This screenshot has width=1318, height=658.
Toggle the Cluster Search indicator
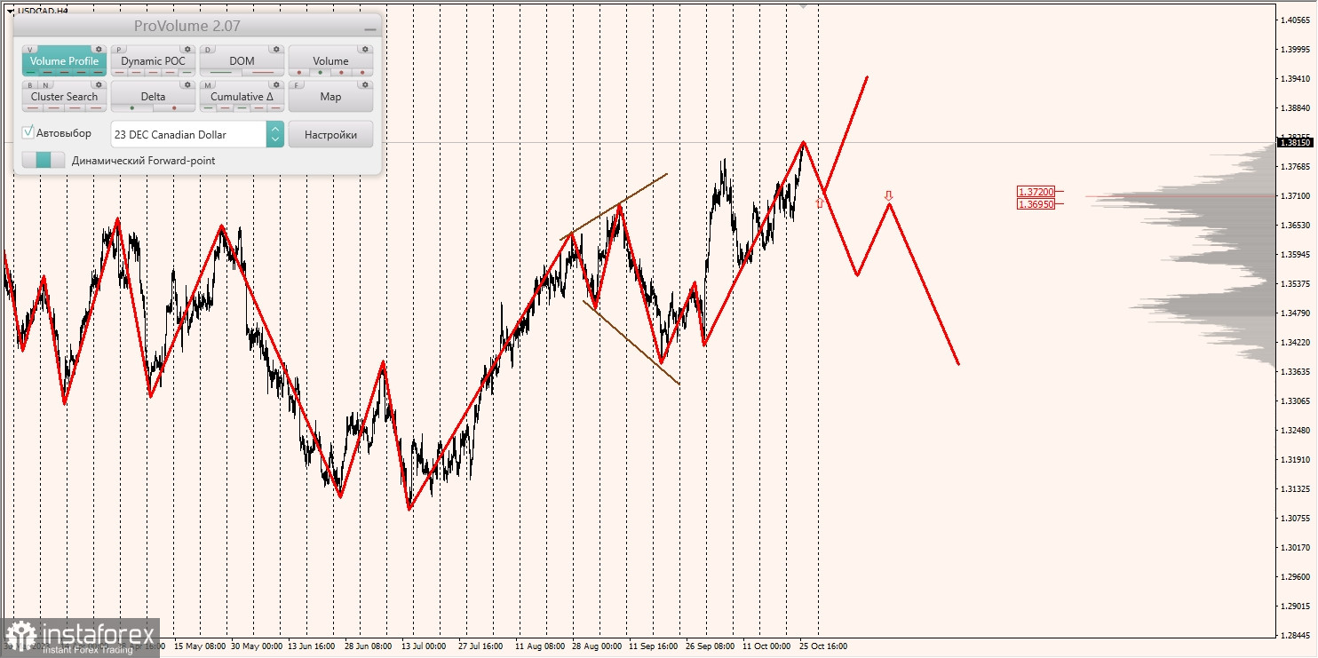64,96
